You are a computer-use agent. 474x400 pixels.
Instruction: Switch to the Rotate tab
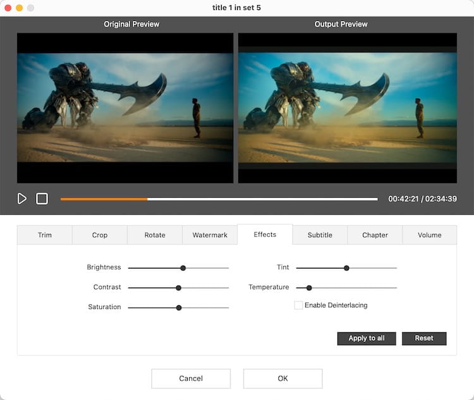click(x=155, y=235)
